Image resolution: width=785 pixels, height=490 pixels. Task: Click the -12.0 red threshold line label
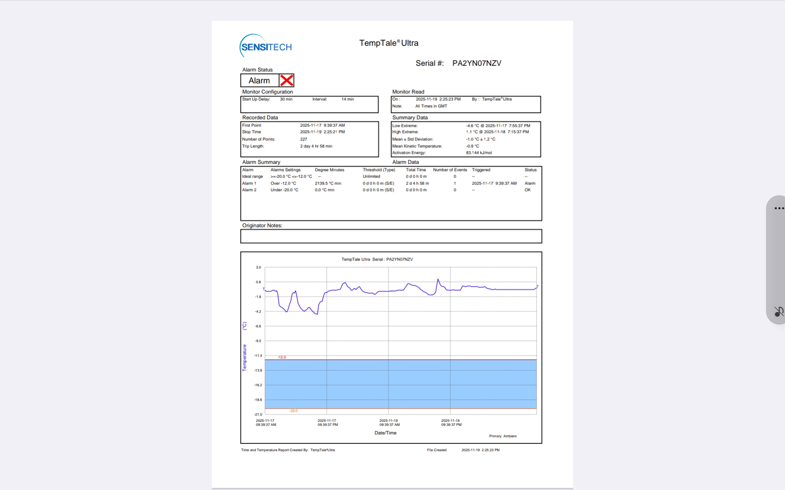[282, 357]
